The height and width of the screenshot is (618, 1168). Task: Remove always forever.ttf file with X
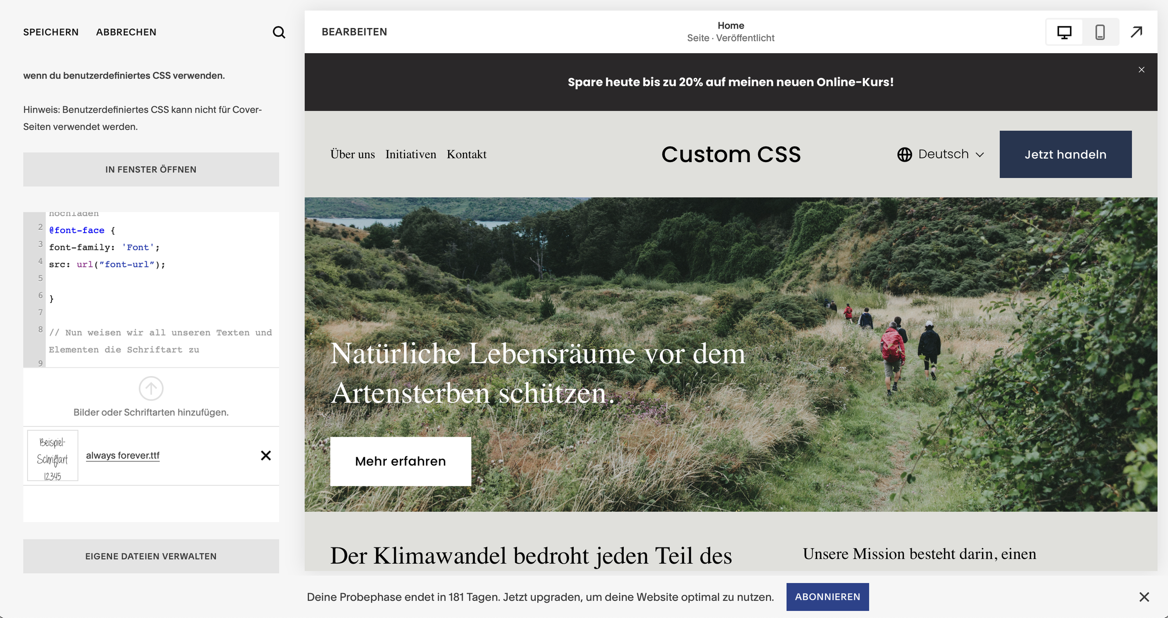pos(266,455)
